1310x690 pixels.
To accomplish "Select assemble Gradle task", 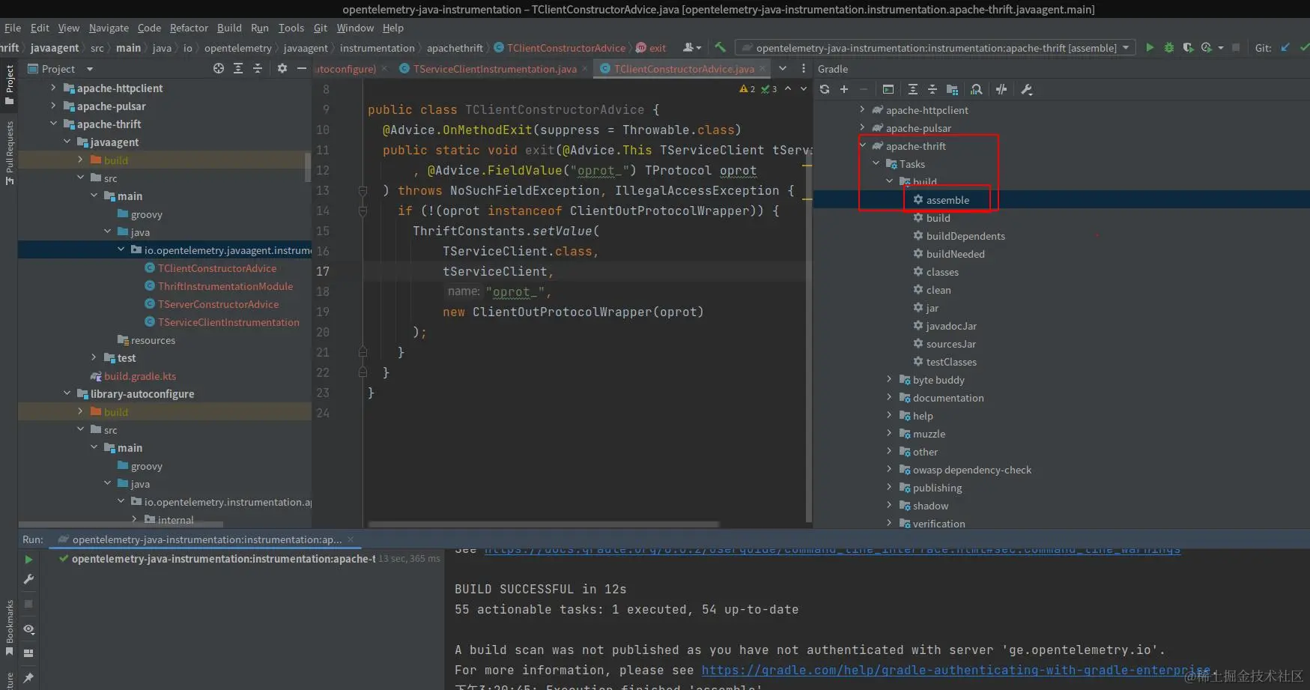I will 947,200.
